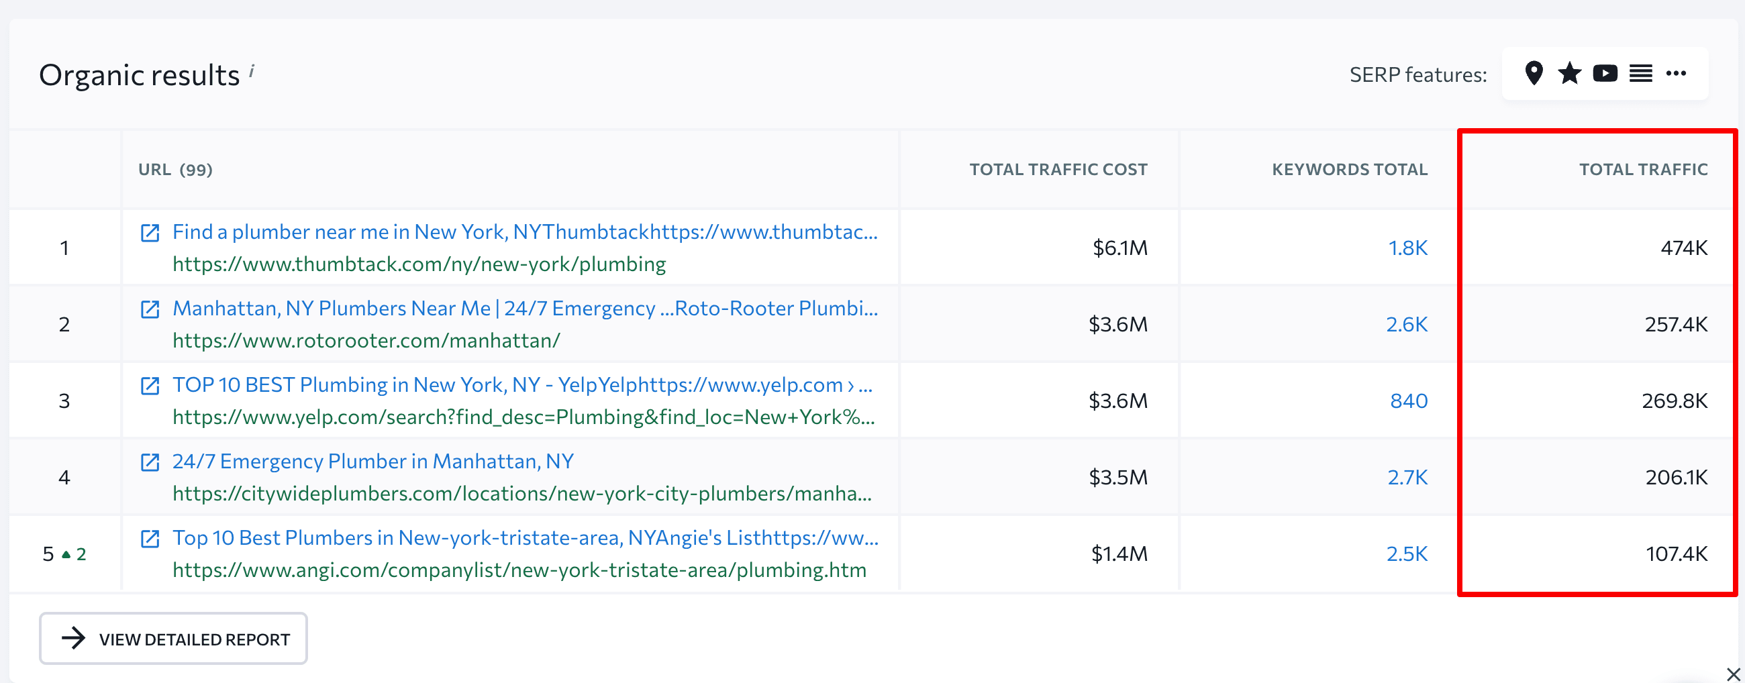This screenshot has height=683, width=1745.
Task: Open Thumbtack result external link icon
Action: (x=150, y=233)
